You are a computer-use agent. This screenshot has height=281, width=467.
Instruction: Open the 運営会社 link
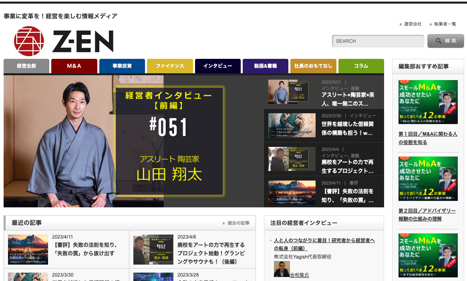coord(413,24)
